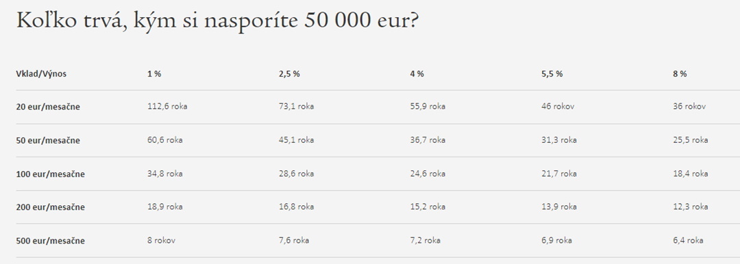Select the 50 eur/mesačne row label

click(x=48, y=140)
